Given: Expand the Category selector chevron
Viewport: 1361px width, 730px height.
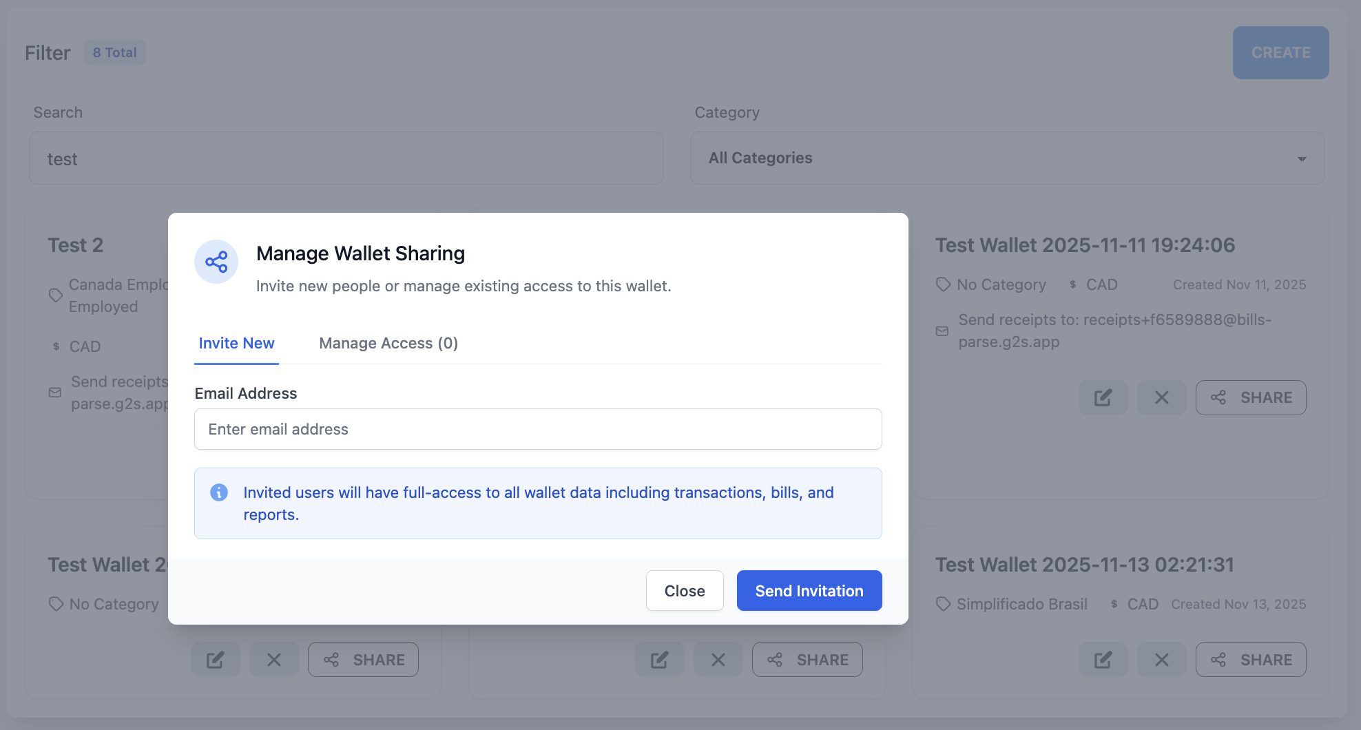Looking at the screenshot, I should click(1301, 158).
